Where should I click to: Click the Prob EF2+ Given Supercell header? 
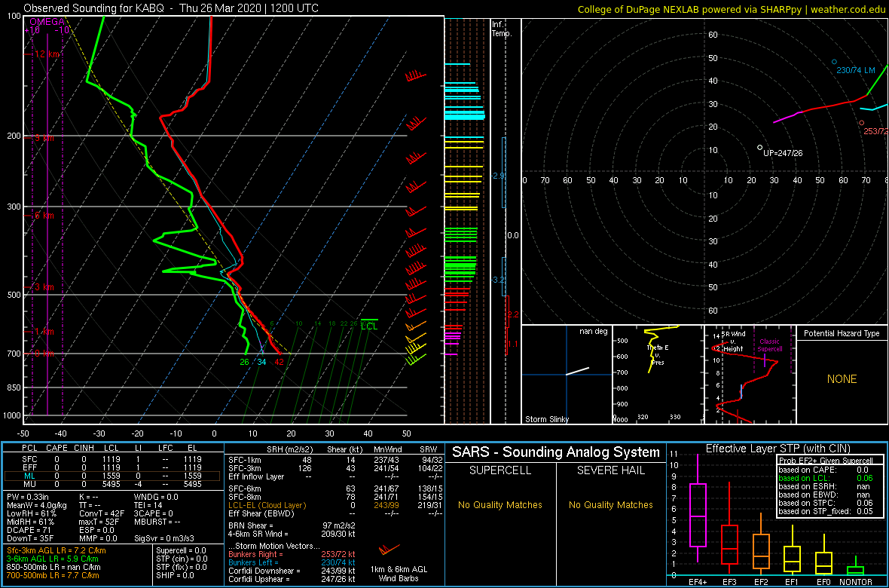tap(826, 461)
